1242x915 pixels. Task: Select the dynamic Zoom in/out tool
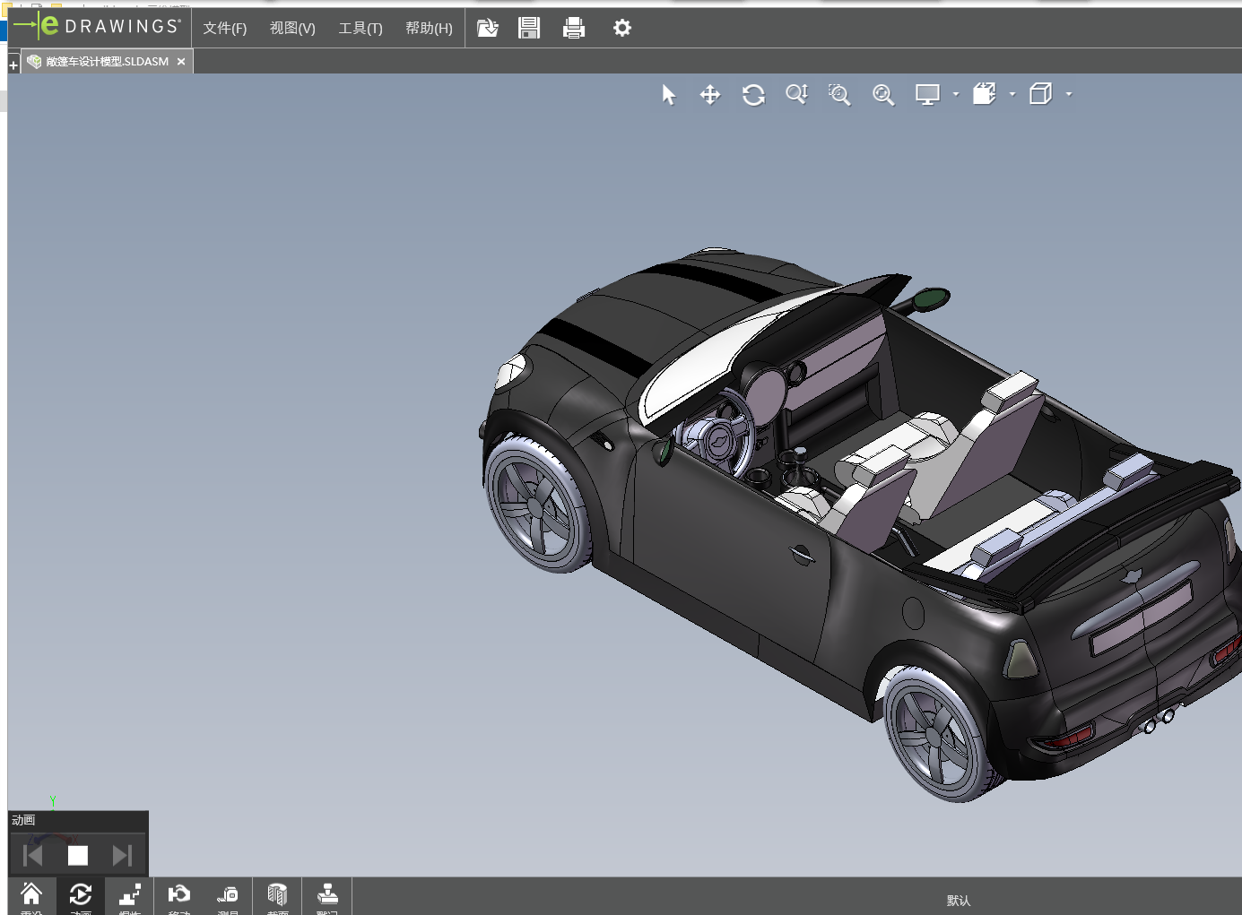pyautogui.click(x=796, y=95)
